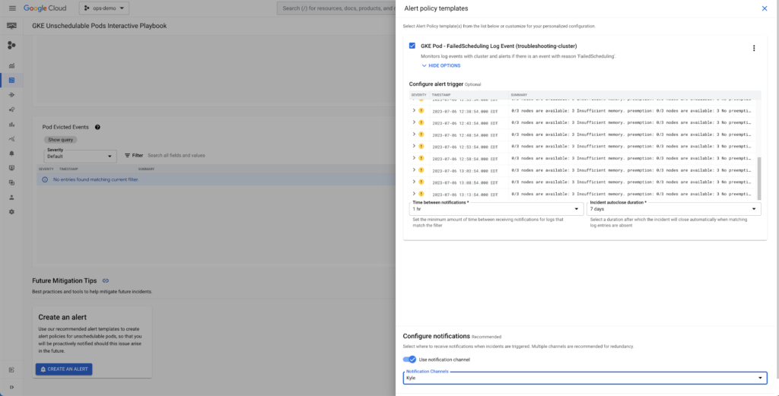779x396 pixels.
Task: Click warning severity icon on 13:03:54 log row
Action: point(421,170)
